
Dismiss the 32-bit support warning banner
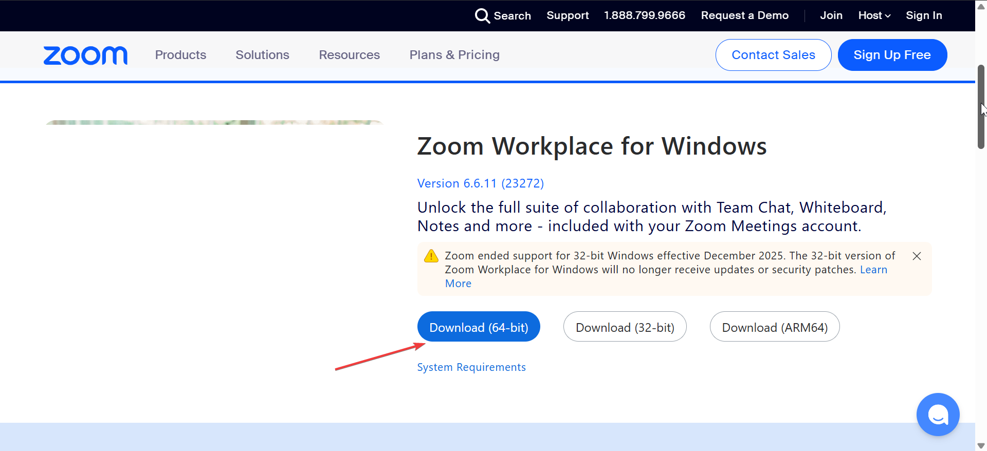(917, 256)
